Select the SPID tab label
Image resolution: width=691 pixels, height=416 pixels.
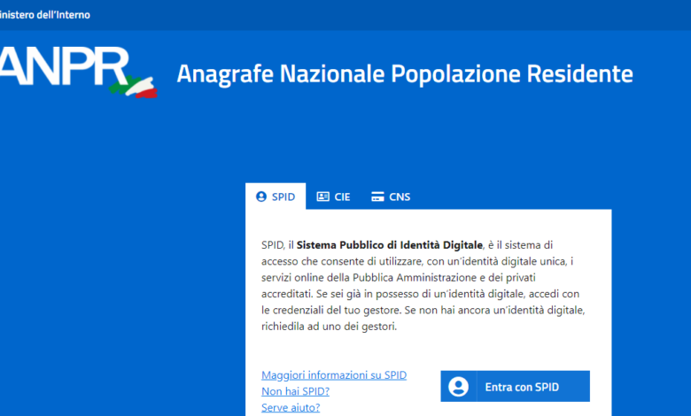coord(283,196)
